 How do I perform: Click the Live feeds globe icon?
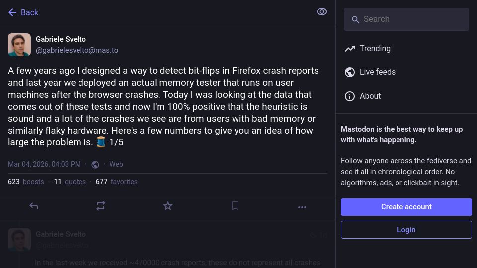349,72
